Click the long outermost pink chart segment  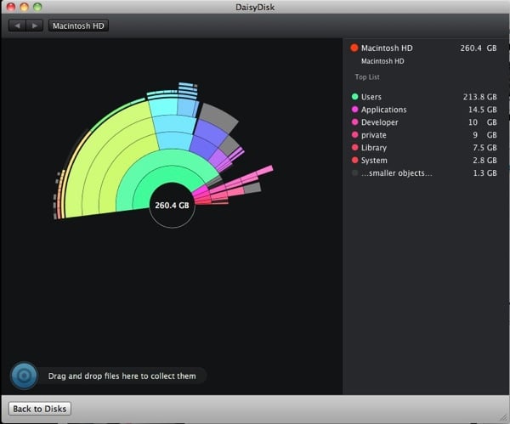pyautogui.click(x=264, y=171)
